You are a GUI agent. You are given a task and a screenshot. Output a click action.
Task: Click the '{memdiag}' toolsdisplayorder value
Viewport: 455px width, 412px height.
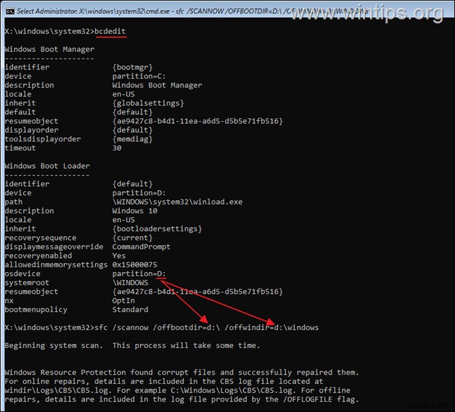(x=132, y=139)
